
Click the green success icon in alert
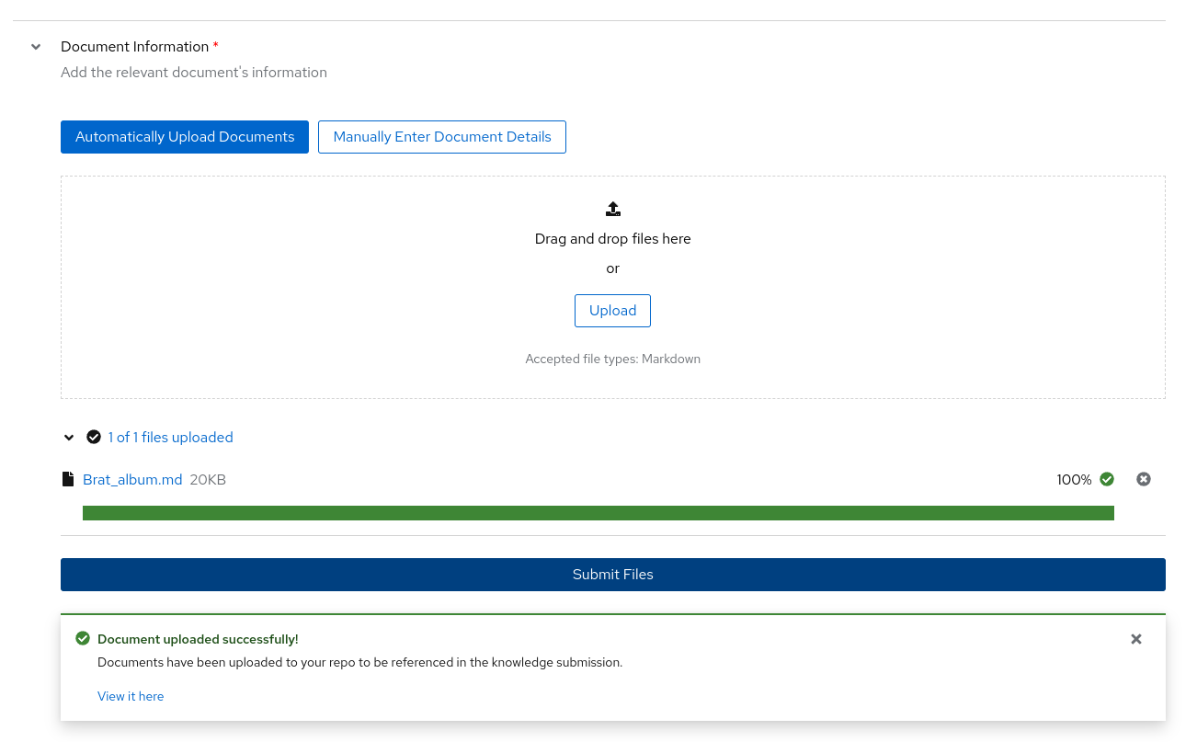[83, 639]
